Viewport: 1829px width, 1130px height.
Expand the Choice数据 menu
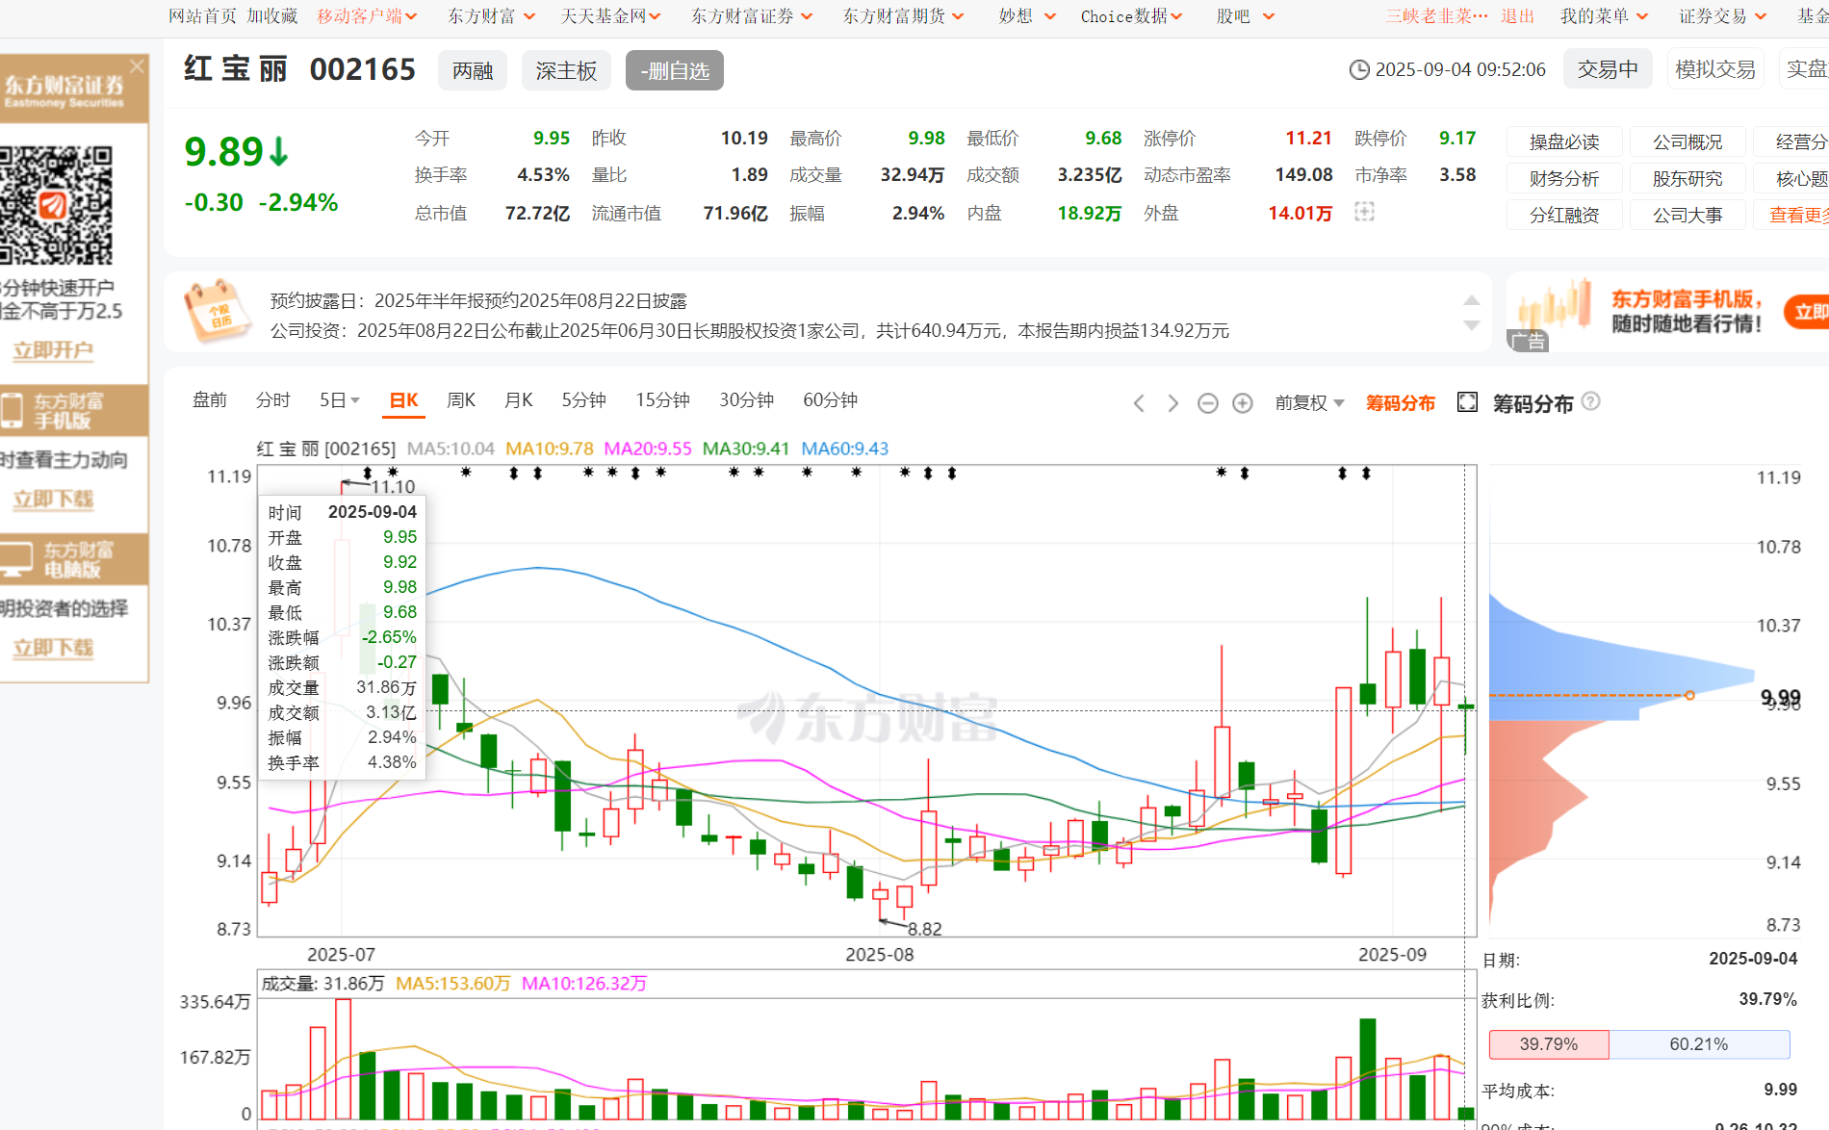click(x=1132, y=16)
